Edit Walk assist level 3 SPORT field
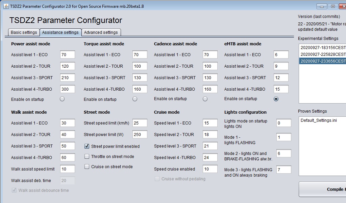The height and width of the screenshot is (203, 346). tap(68, 146)
